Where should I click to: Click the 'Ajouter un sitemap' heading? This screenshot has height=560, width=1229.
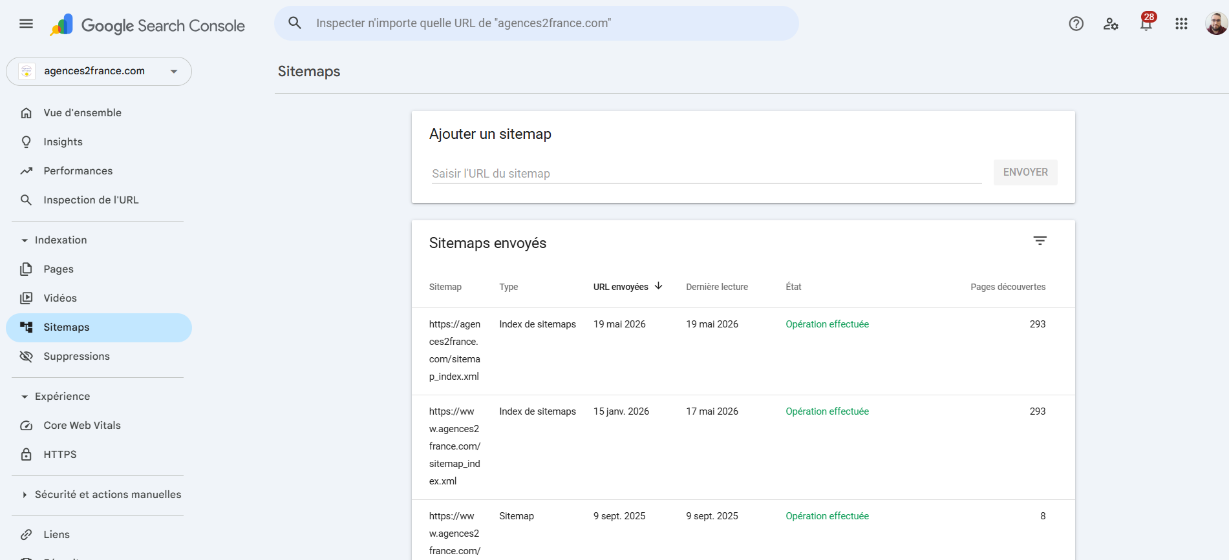[490, 134]
